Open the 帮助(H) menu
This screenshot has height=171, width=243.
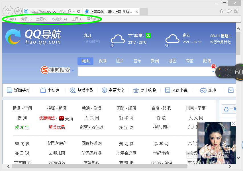93,19
